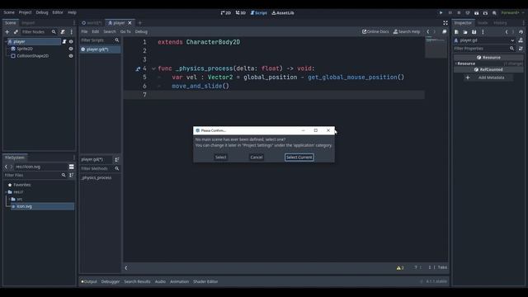This screenshot has height=297, width=528.
Task: Open Online Docs link
Action: click(x=375, y=31)
